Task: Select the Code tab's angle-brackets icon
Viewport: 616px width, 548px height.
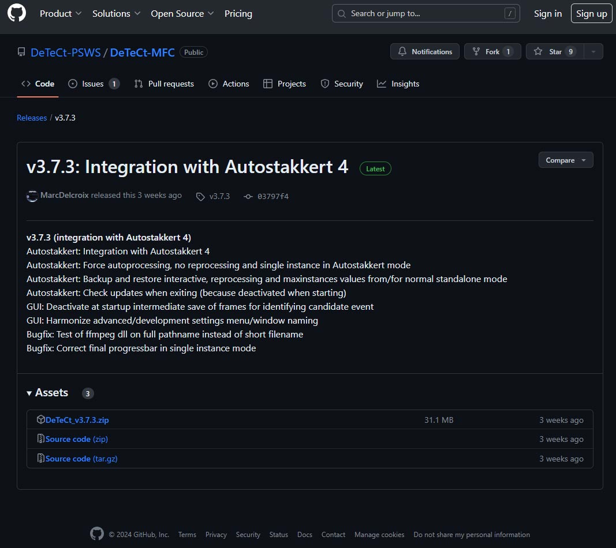Action: 25,84
